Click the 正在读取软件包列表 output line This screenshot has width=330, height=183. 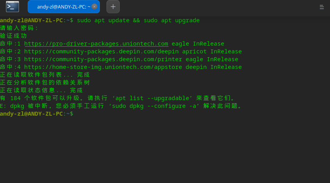coord(45,75)
